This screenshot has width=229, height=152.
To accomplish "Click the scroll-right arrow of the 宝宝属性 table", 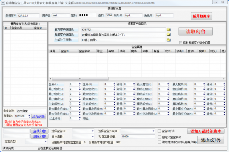I will pos(224,79).
